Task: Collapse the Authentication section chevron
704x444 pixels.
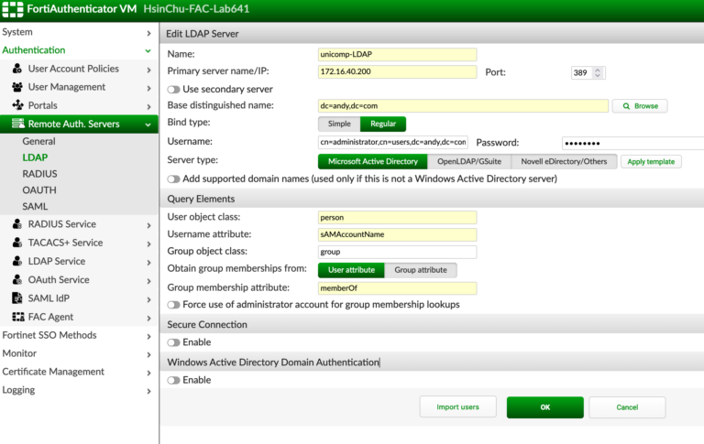Action: pos(148,51)
